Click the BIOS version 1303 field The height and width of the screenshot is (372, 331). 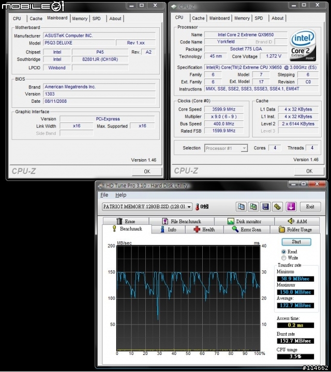coord(99,94)
